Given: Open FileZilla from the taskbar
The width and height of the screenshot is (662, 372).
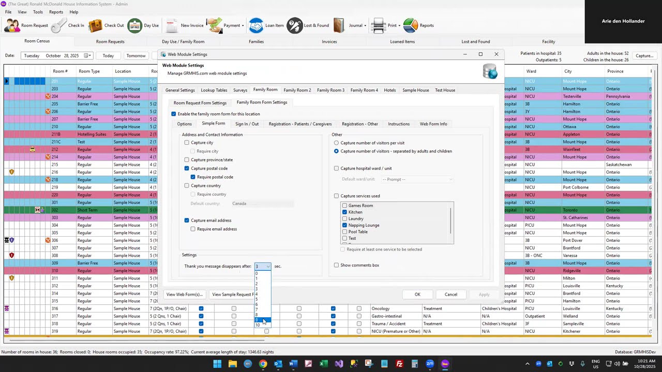Looking at the screenshot, I should pos(399,364).
